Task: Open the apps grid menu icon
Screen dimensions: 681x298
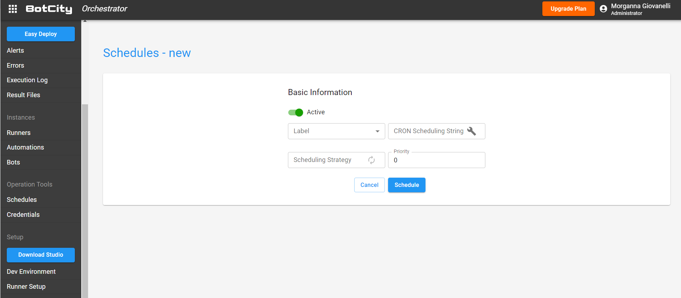Action: [x=13, y=9]
